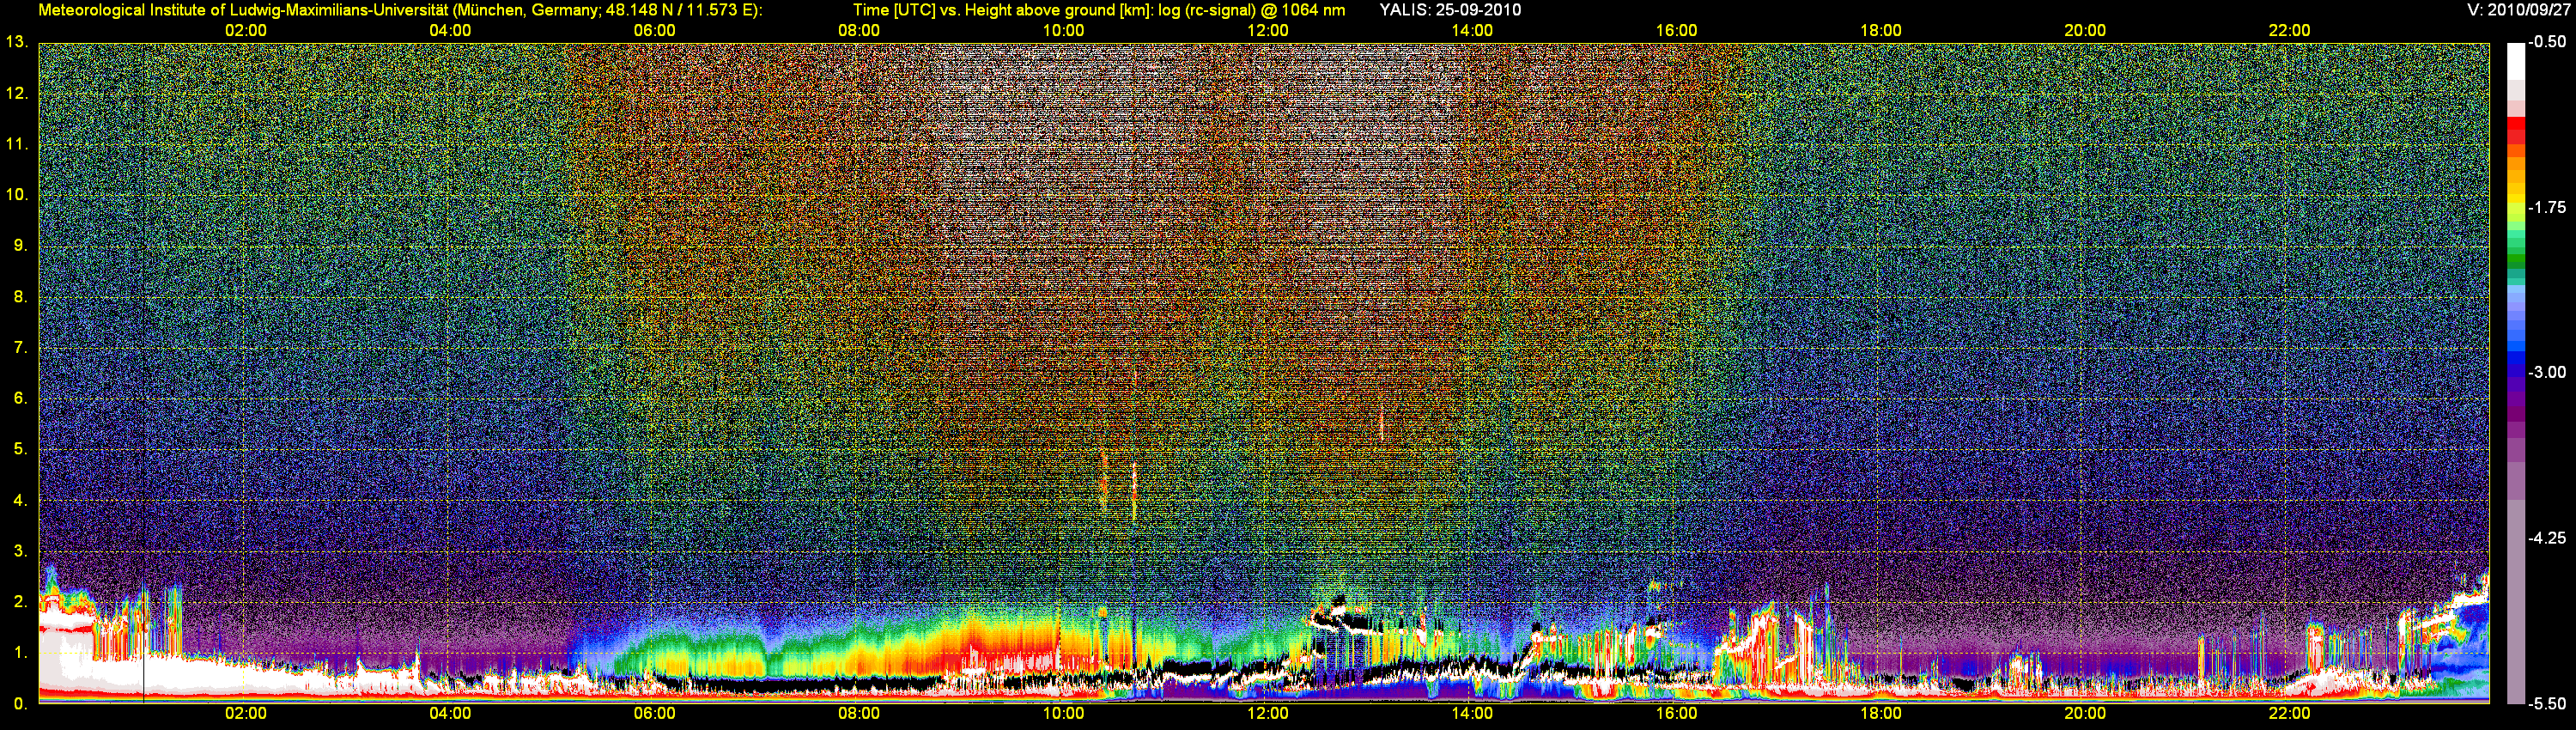Click the 5. height axis label
The height and width of the screenshot is (730, 2576).
pos(20,449)
